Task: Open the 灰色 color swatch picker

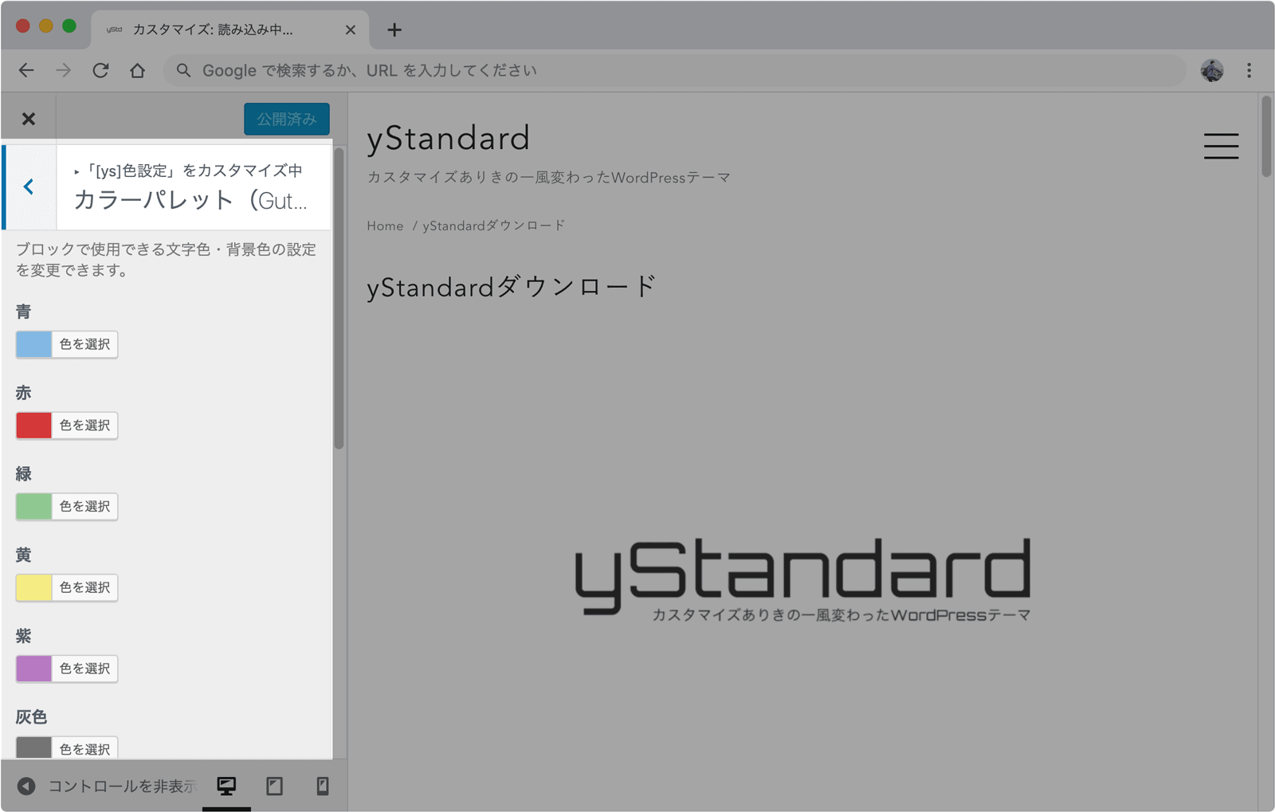Action: click(x=33, y=747)
